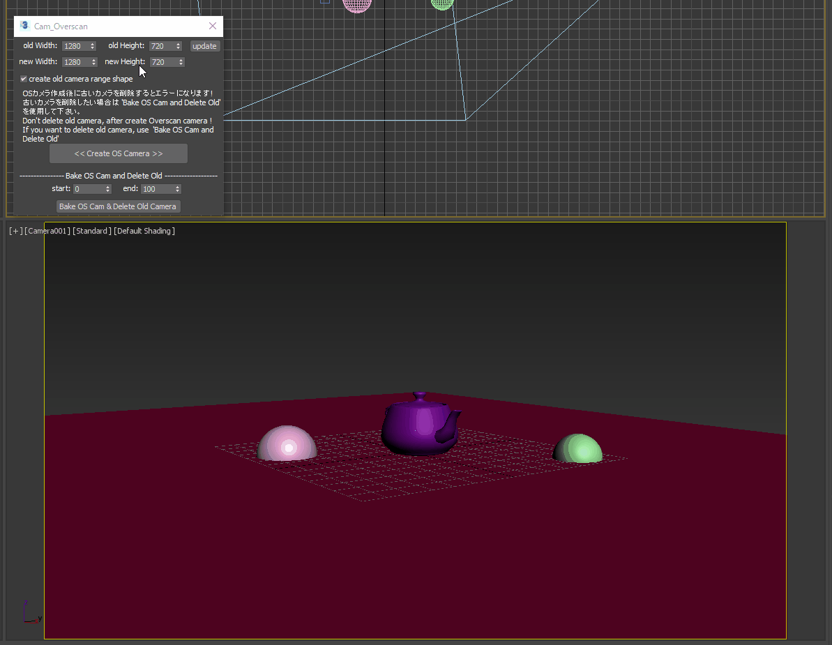Decrement the old Height spinner
This screenshot has height=645, width=832.
[x=180, y=48]
